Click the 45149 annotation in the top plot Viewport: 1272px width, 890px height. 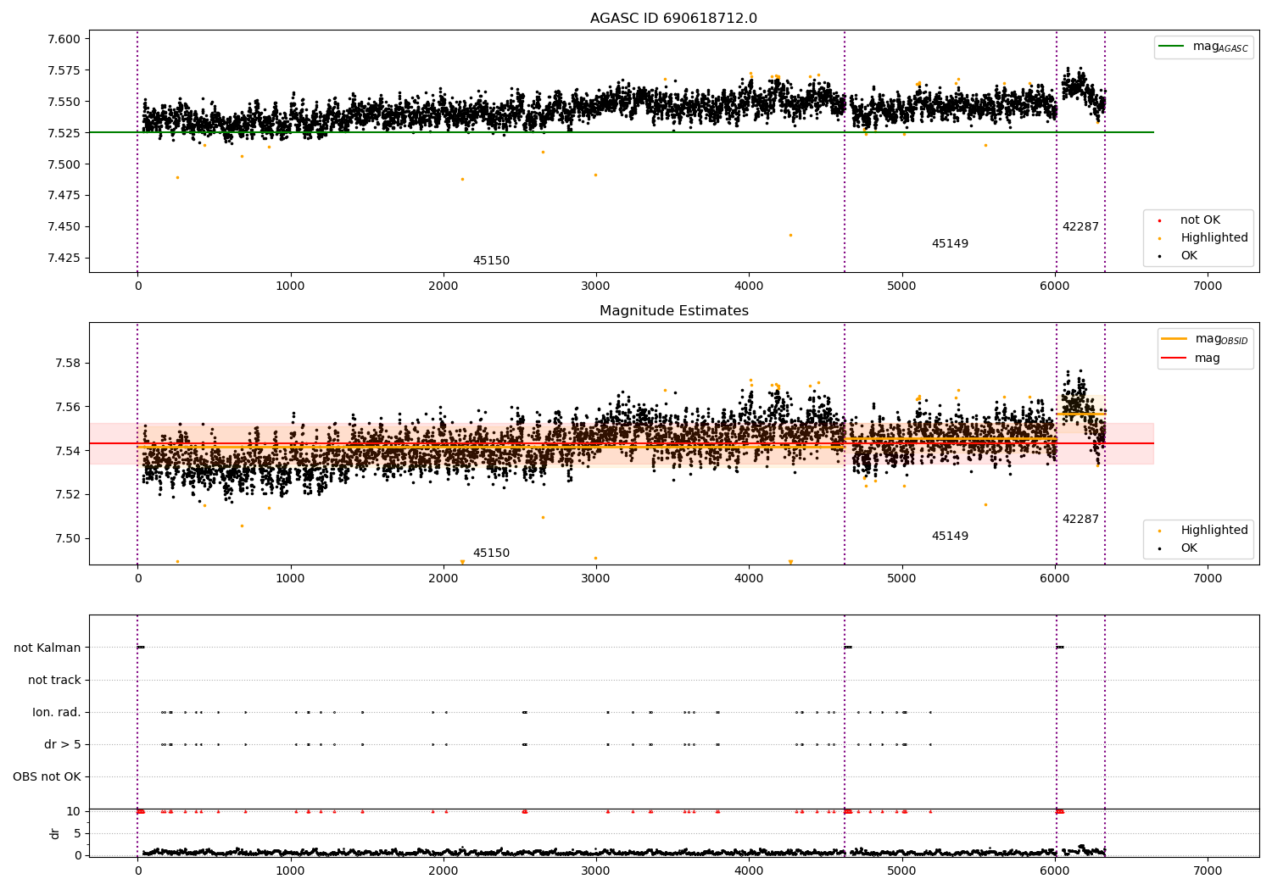pos(950,244)
